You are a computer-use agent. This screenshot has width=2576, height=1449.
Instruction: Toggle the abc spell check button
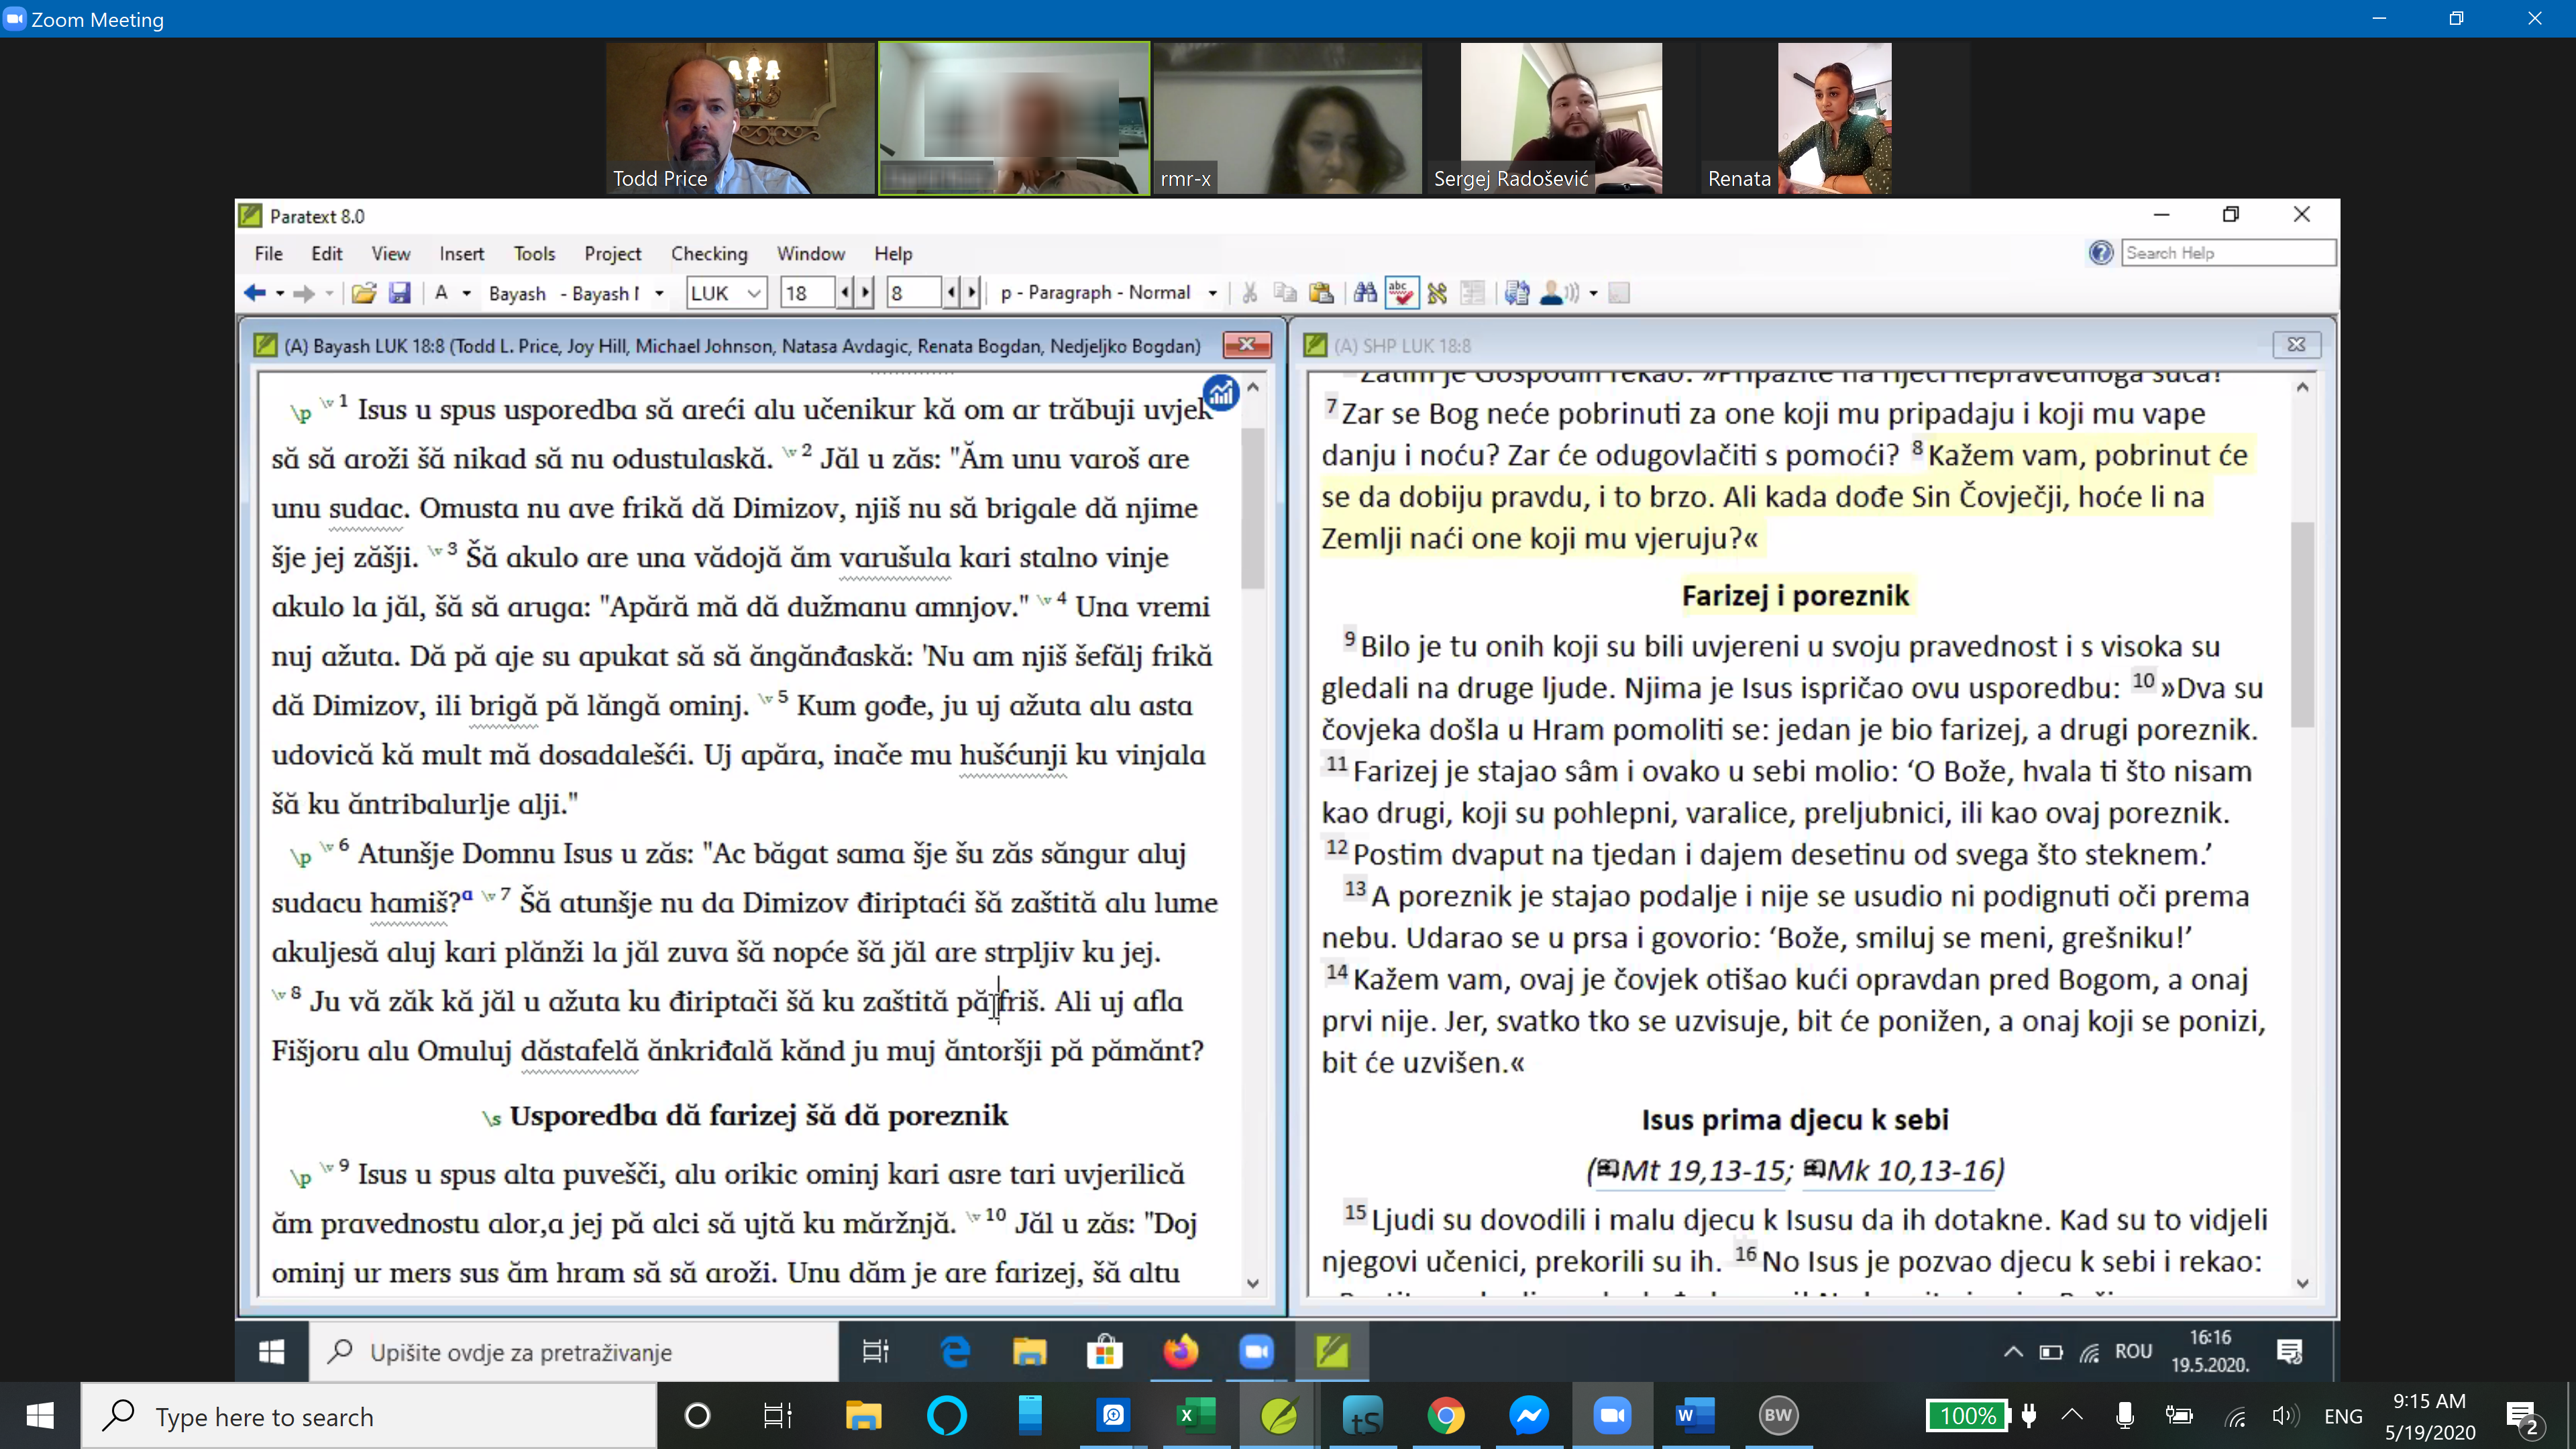tap(1401, 293)
